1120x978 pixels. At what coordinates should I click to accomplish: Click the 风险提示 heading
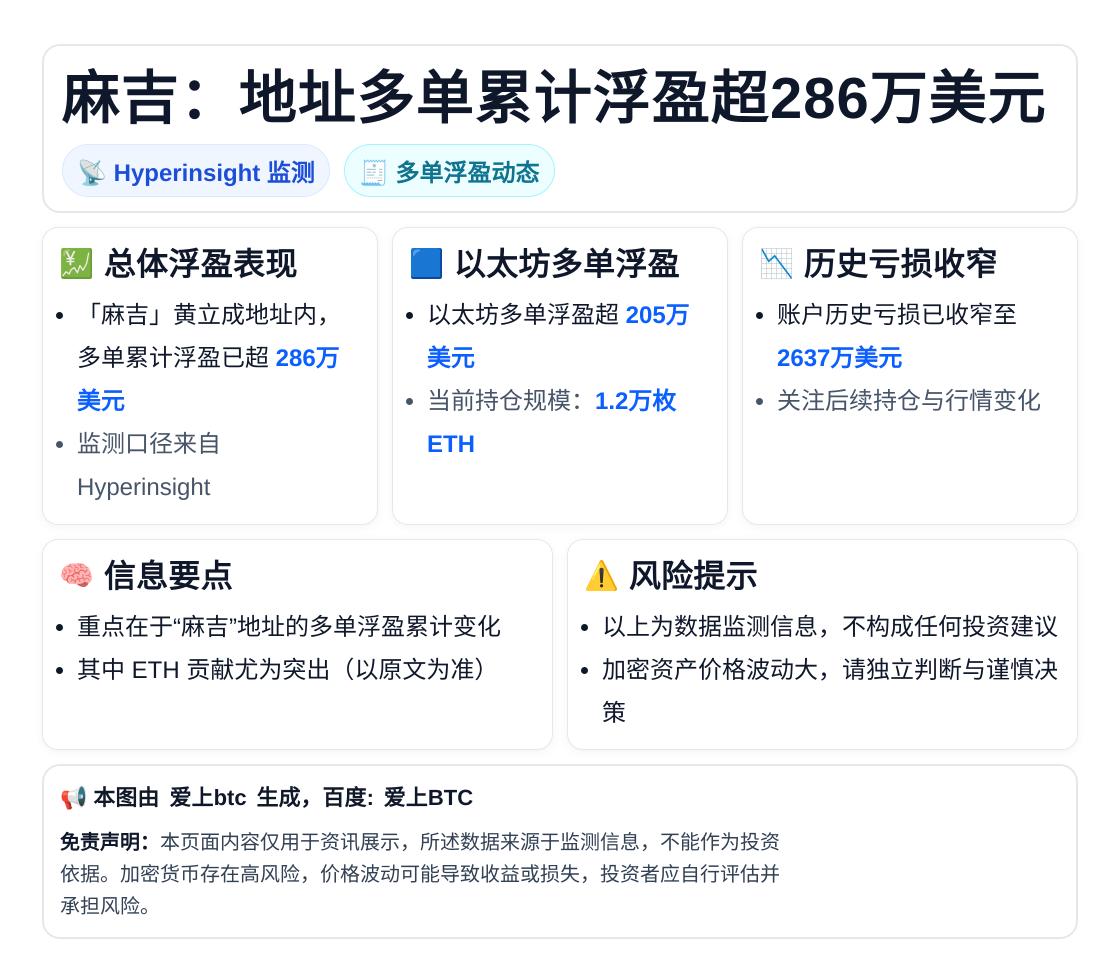pyautogui.click(x=693, y=576)
